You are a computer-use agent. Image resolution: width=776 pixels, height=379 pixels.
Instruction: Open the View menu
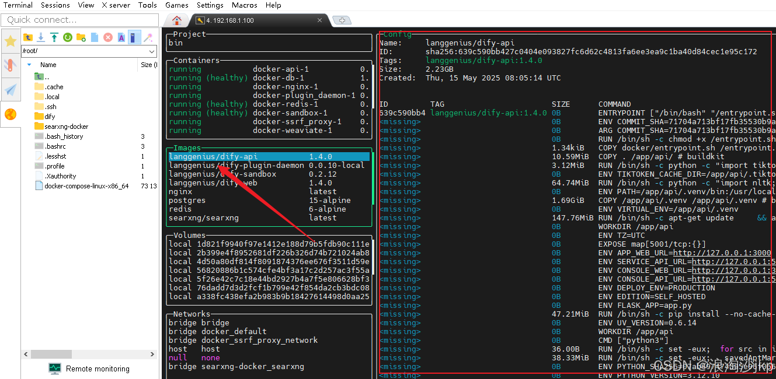click(x=86, y=5)
